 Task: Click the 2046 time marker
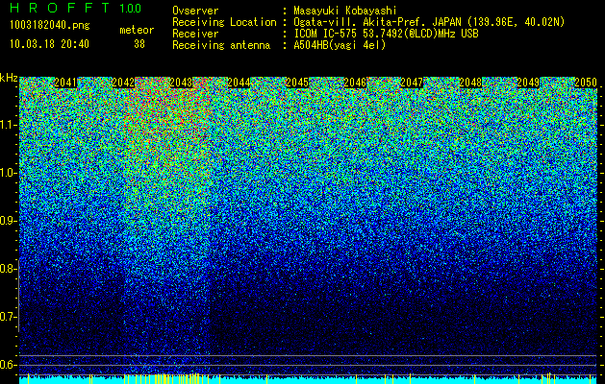pos(355,83)
